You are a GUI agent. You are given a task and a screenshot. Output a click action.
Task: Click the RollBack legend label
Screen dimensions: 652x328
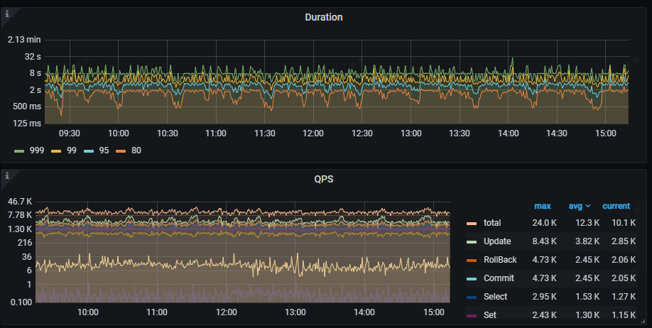(500, 260)
